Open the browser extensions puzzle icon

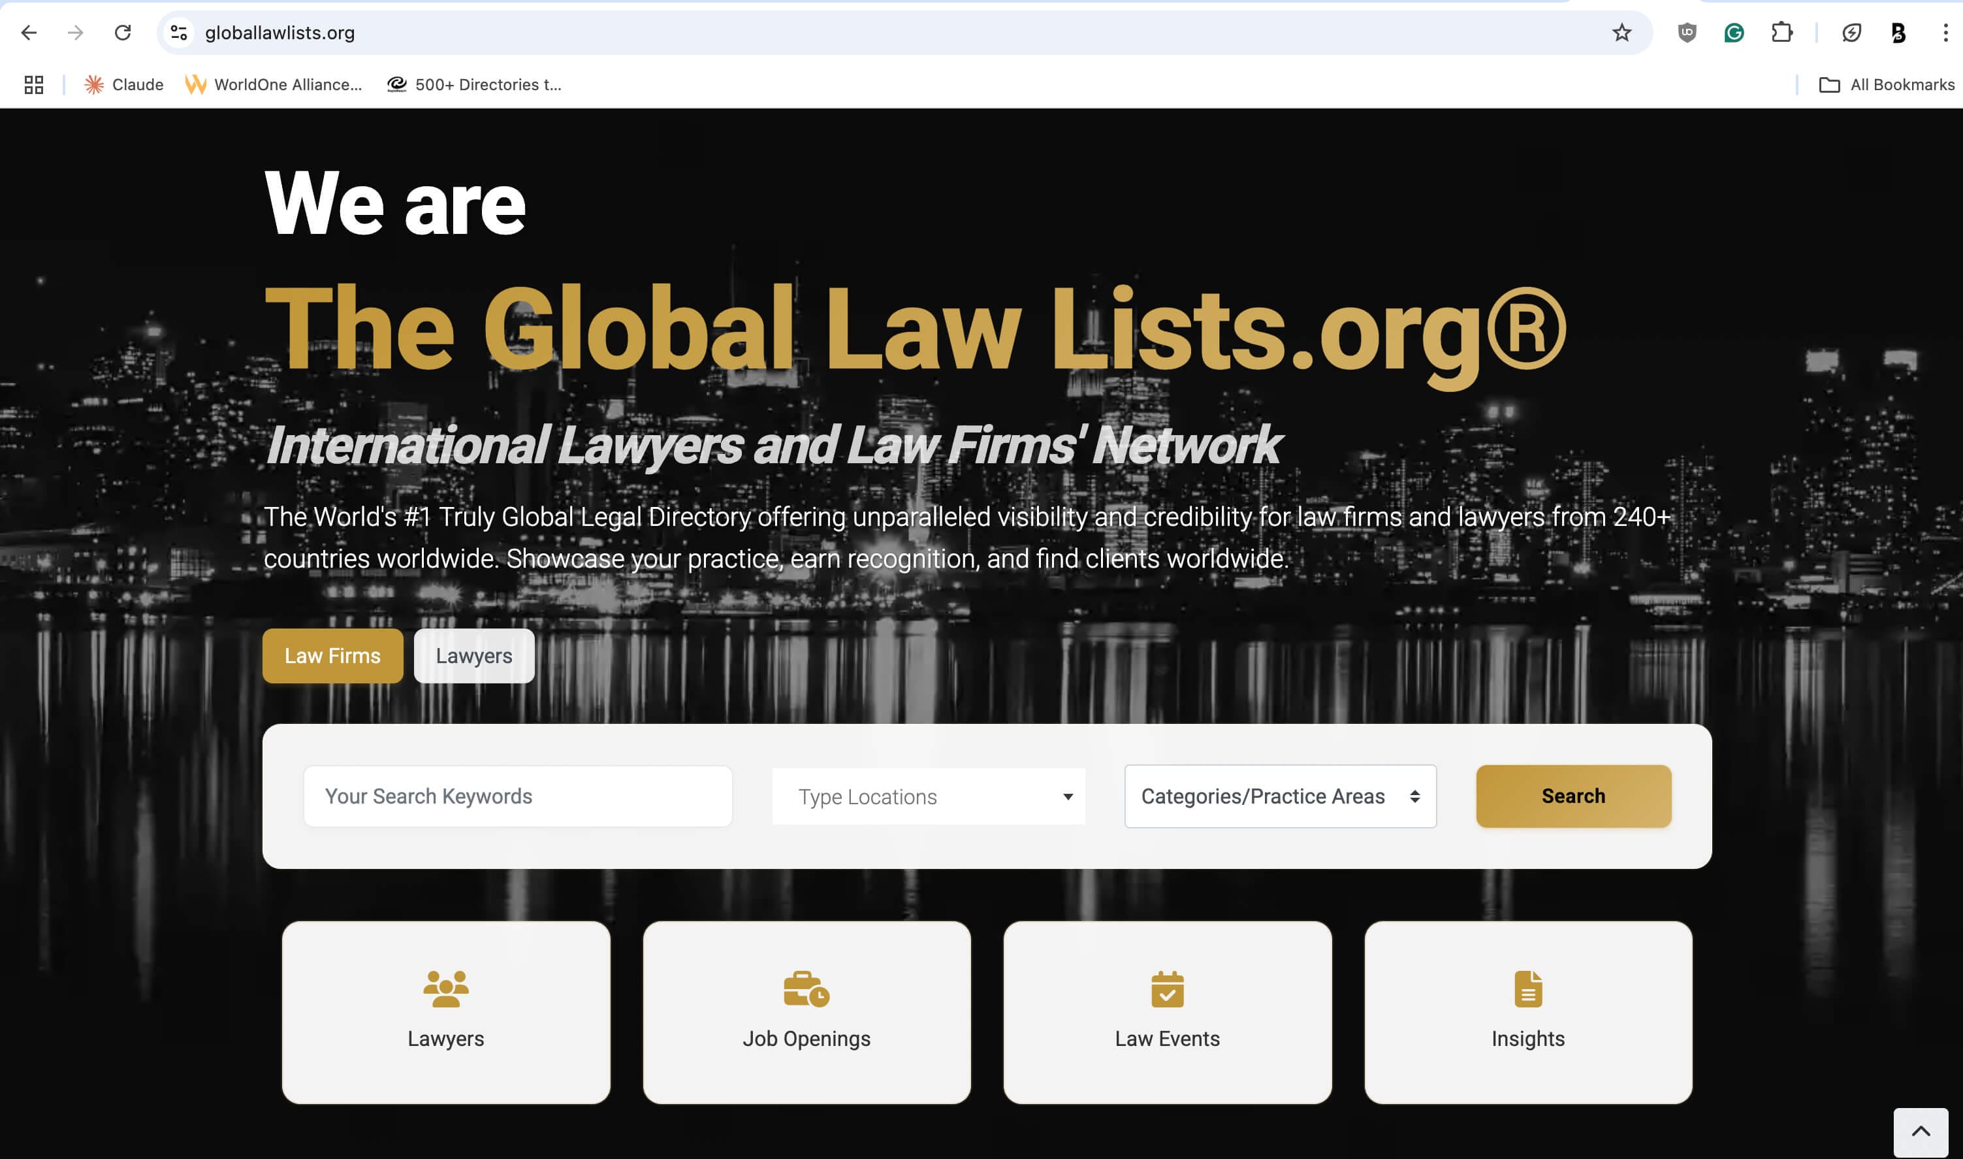[x=1782, y=33]
